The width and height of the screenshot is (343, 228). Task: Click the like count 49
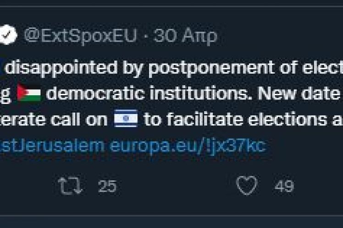tap(284, 186)
